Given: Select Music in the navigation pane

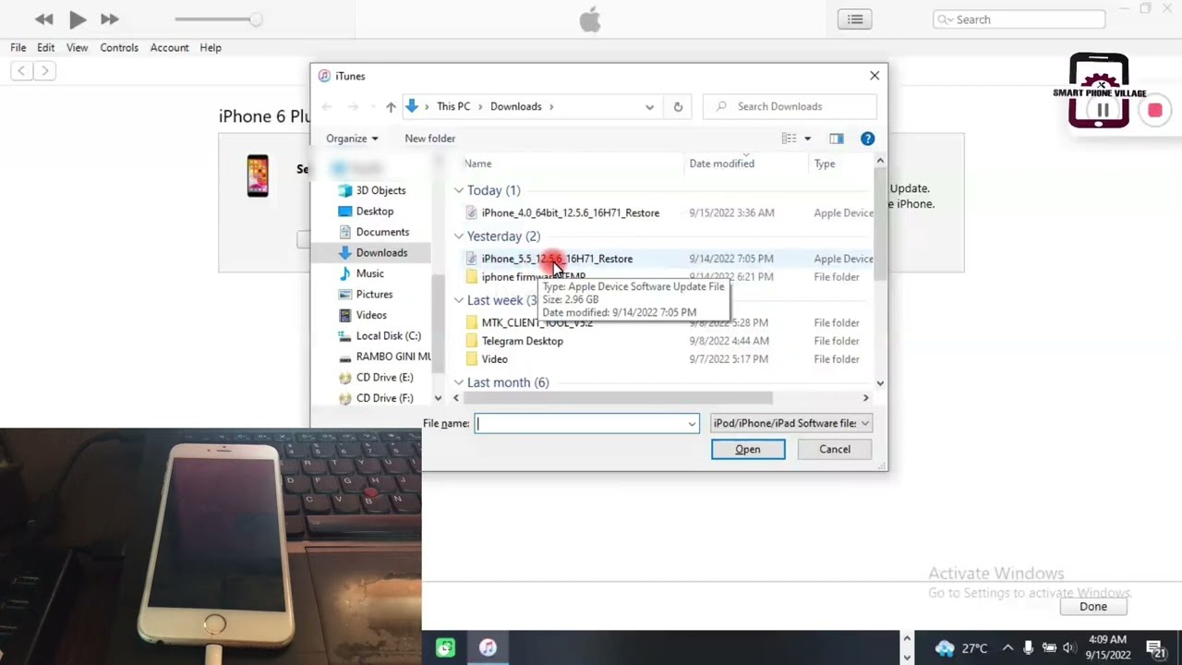Looking at the screenshot, I should pyautogui.click(x=370, y=273).
